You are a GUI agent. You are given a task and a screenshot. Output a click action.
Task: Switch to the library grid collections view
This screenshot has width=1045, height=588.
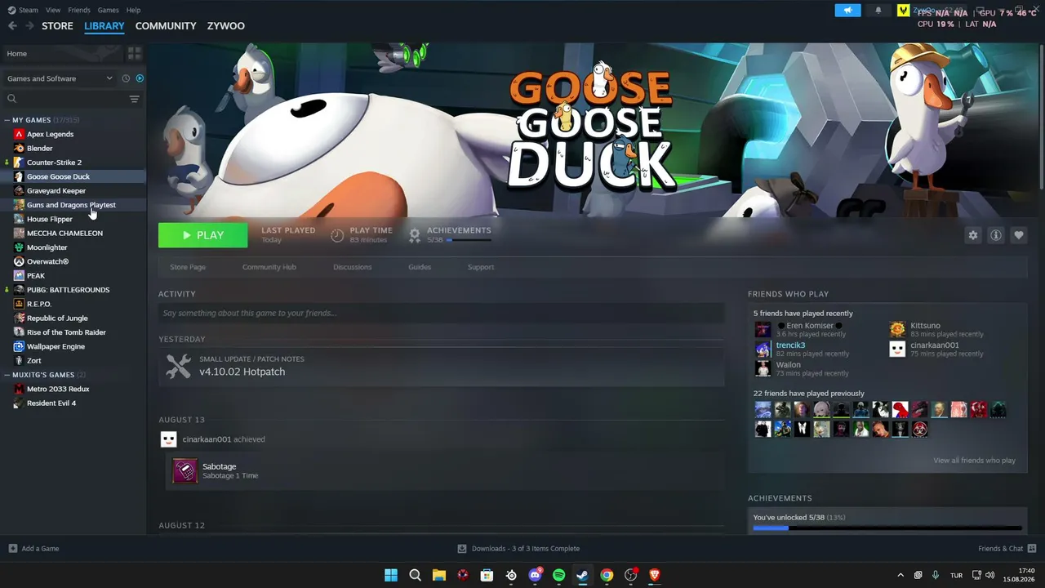tap(135, 53)
